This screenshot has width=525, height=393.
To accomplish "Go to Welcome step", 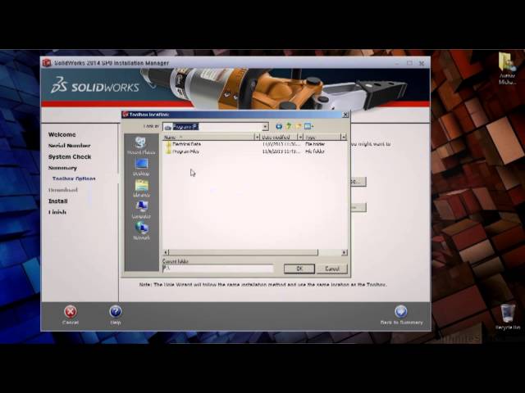I will [62, 134].
